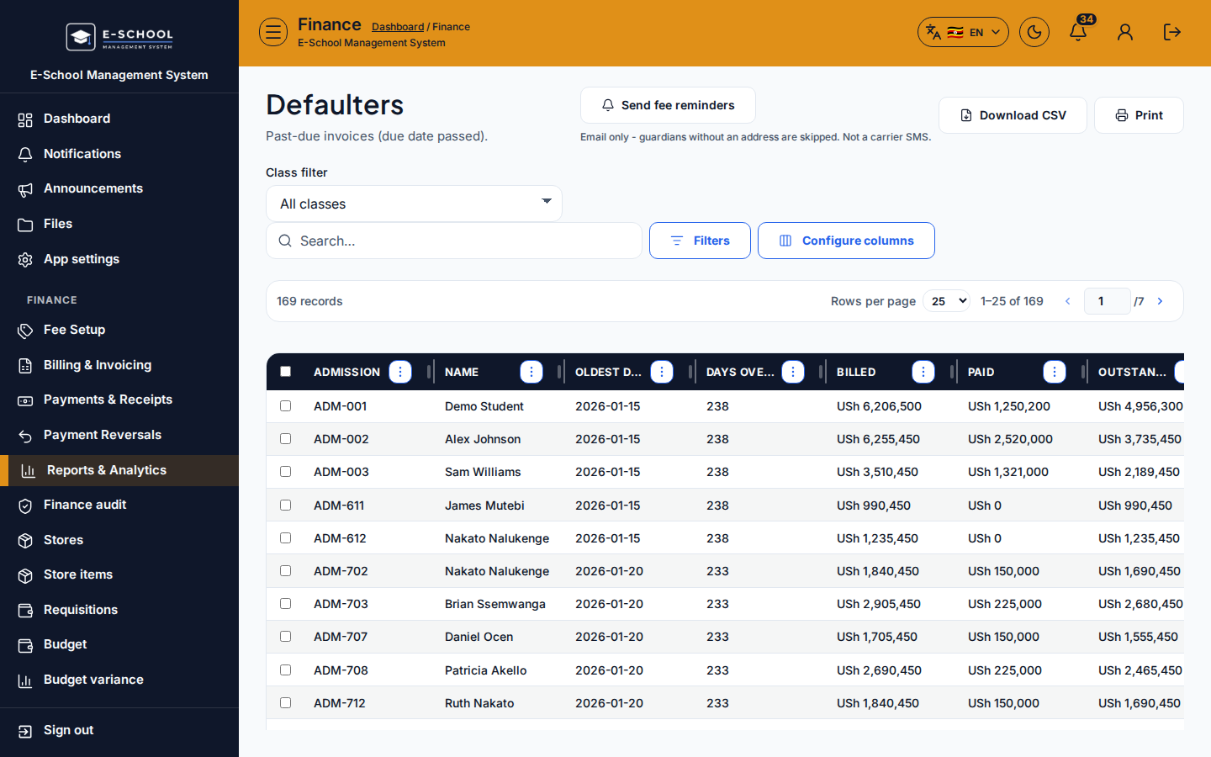Go to next page arrow
The width and height of the screenshot is (1211, 757).
pyautogui.click(x=1161, y=301)
